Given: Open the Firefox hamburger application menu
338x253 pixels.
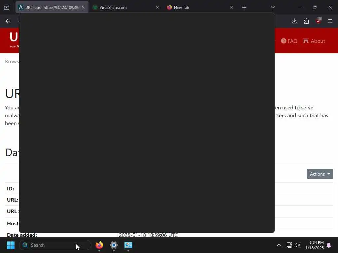Looking at the screenshot, I should [x=330, y=21].
